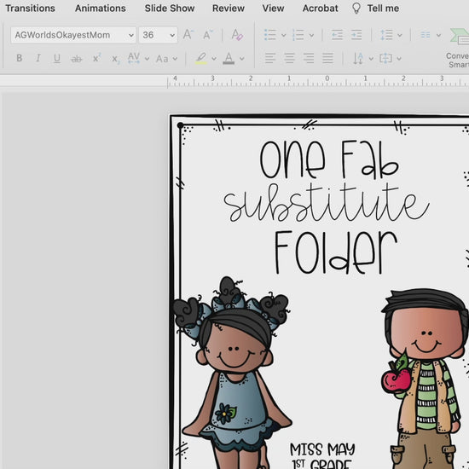
Task: Expand the Character Spacing dropdown arrow
Action: tap(147, 59)
